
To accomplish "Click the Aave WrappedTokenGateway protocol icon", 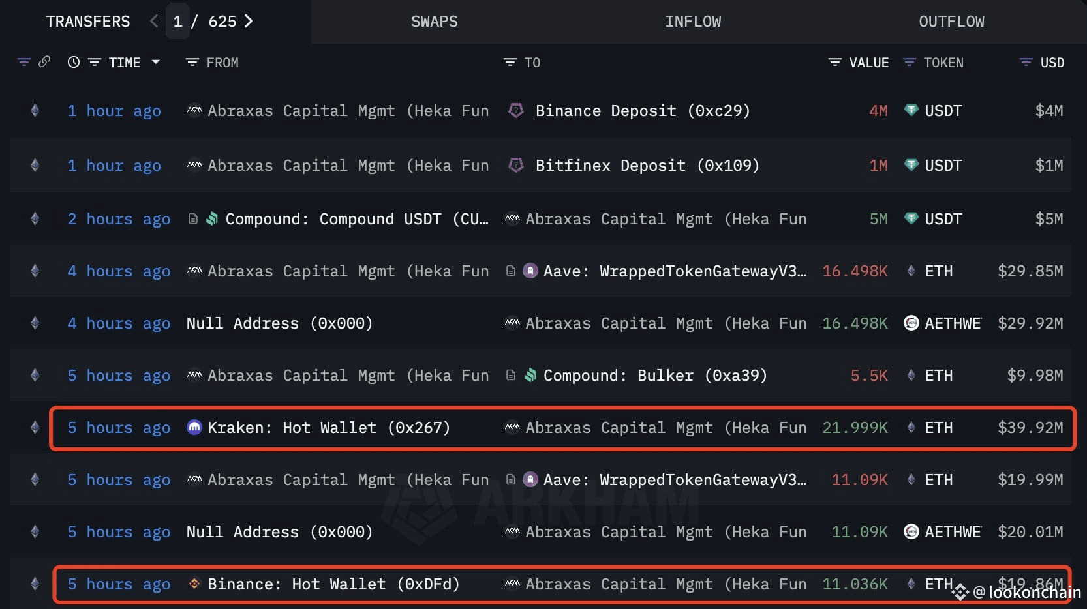I will coord(530,271).
